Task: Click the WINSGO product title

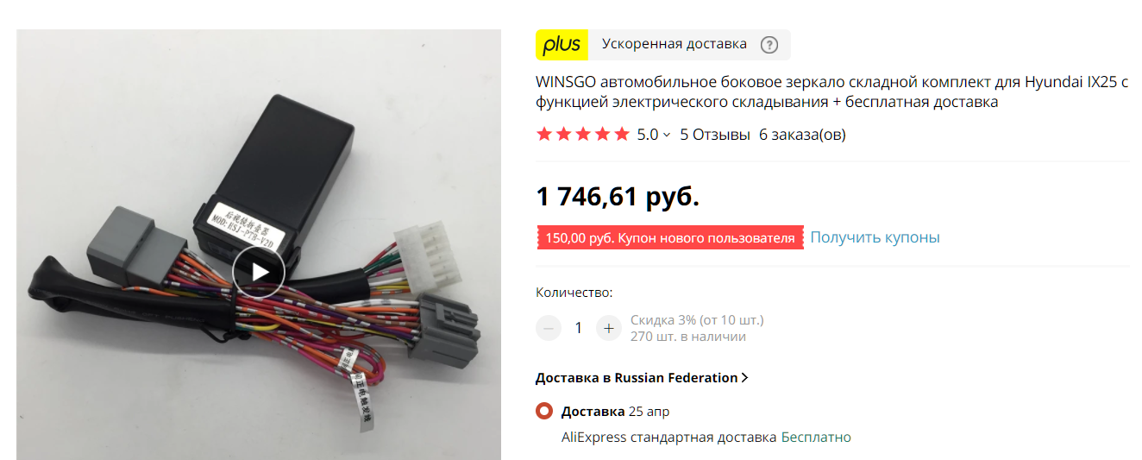Action: click(x=832, y=92)
